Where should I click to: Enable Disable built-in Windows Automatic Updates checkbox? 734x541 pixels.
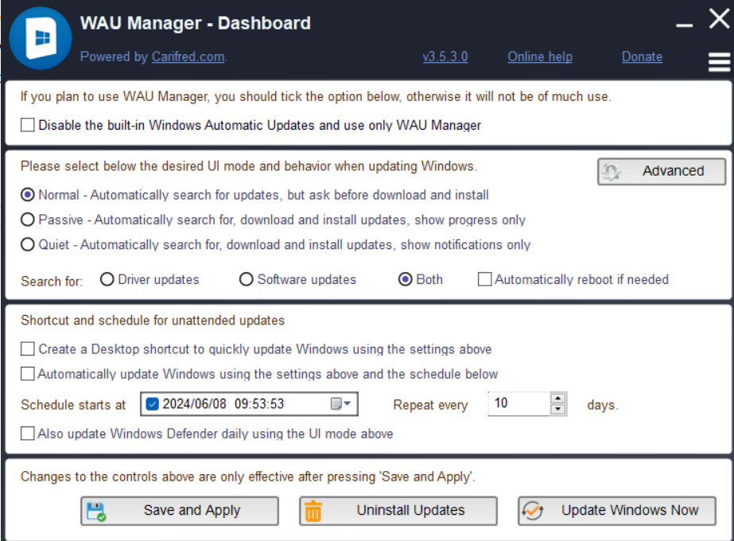point(28,125)
